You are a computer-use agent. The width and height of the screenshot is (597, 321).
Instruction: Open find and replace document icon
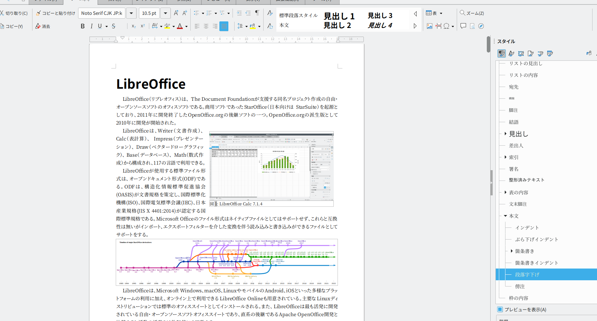click(x=472, y=26)
